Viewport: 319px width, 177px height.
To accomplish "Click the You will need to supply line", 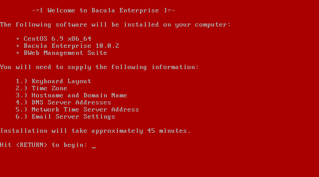I will (99, 67).
